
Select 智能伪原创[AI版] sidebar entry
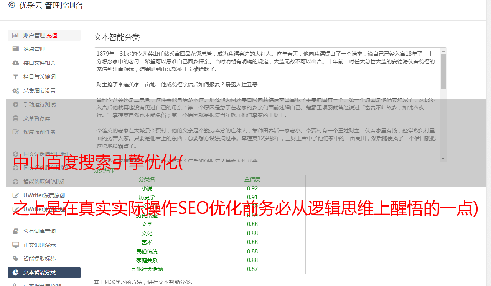(x=44, y=182)
